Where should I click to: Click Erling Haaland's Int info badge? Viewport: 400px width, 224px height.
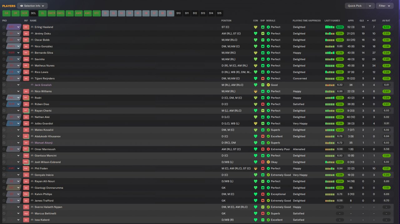pos(26,27)
